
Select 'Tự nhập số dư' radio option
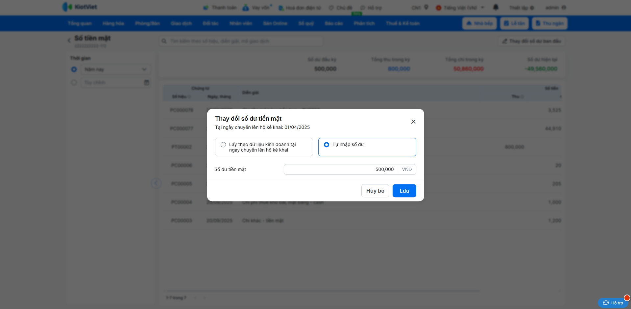(x=327, y=145)
